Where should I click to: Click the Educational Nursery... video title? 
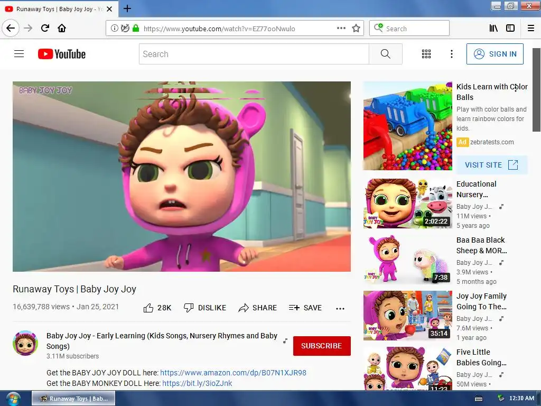click(476, 189)
